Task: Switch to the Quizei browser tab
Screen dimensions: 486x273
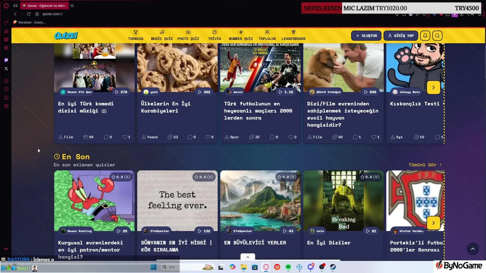Action: (44, 6)
